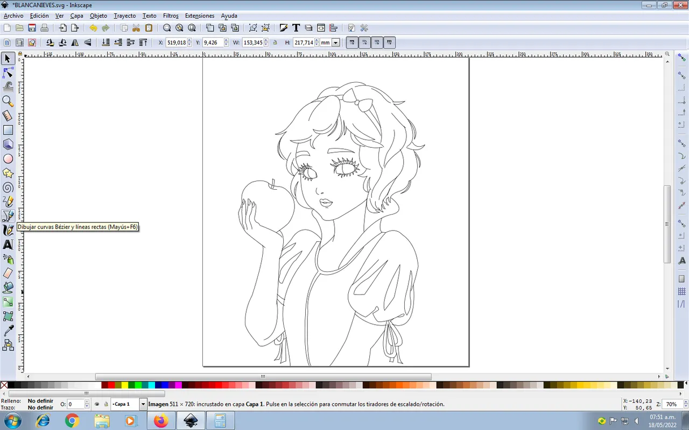This screenshot has height=430, width=689.
Task: Open the Edición menu
Action: click(x=39, y=16)
